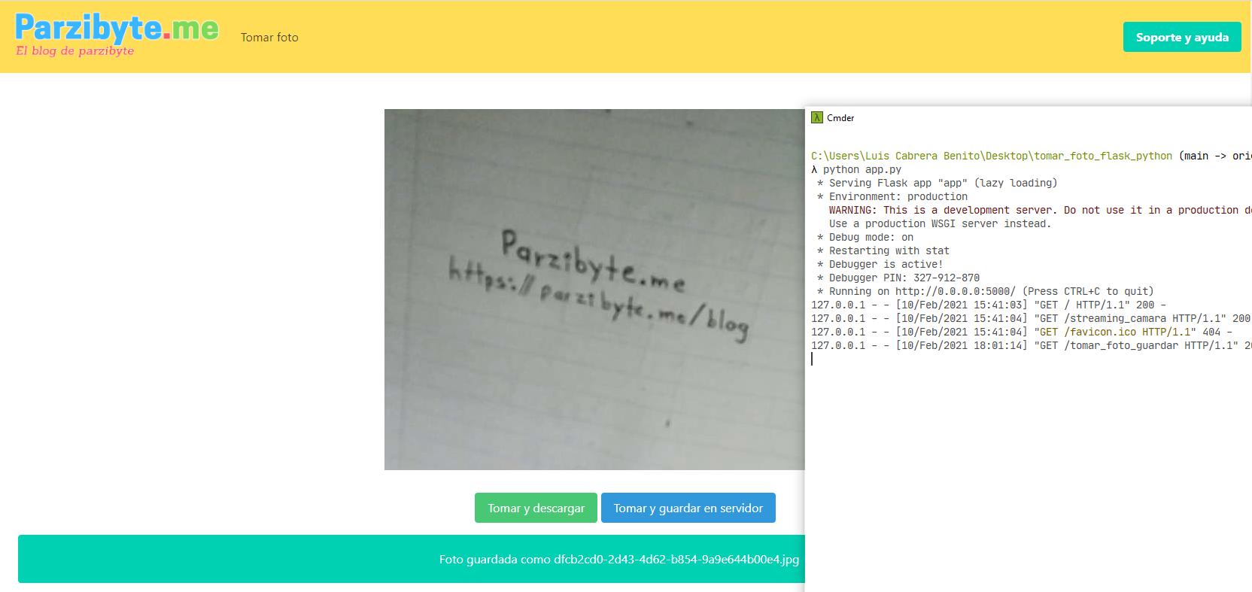The width and height of the screenshot is (1252, 592).
Task: Click the Parzibyte.me logo
Action: point(117,35)
